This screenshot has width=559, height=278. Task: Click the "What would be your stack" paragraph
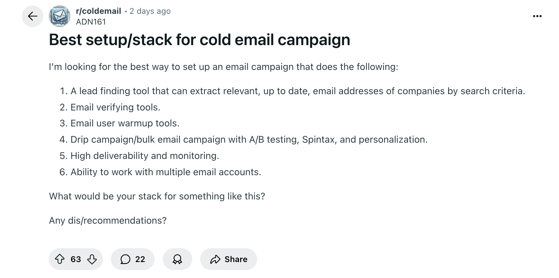tap(157, 196)
